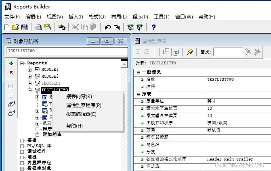Open the 布局(L) menu
Screen dimensions: 271x171
pos(119,17)
